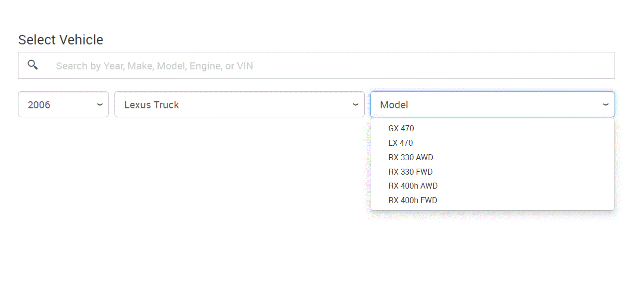
Task: Click the chevron arrow on the make selector
Action: 356,104
